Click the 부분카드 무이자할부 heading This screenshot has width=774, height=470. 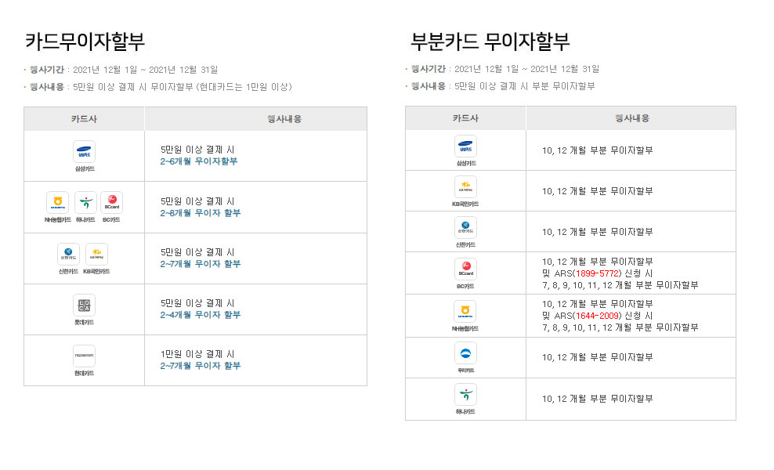490,41
